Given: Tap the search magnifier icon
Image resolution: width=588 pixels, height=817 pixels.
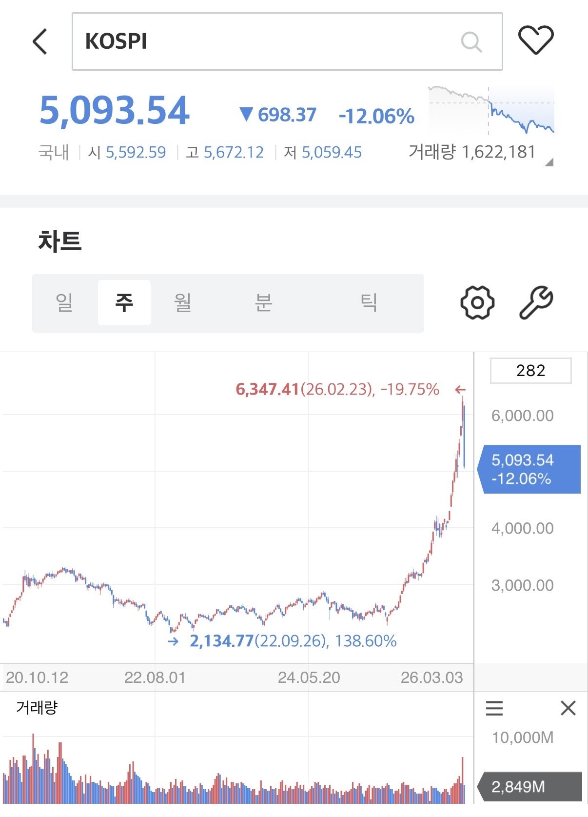Looking at the screenshot, I should (x=471, y=42).
